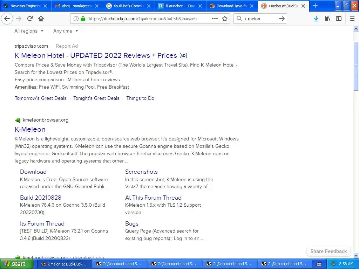Click the Share Feedback button

coord(328,251)
